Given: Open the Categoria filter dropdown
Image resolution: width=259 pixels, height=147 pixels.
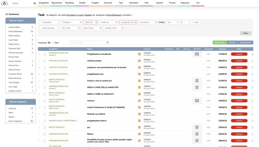Looking at the screenshot, I should click(x=71, y=22).
